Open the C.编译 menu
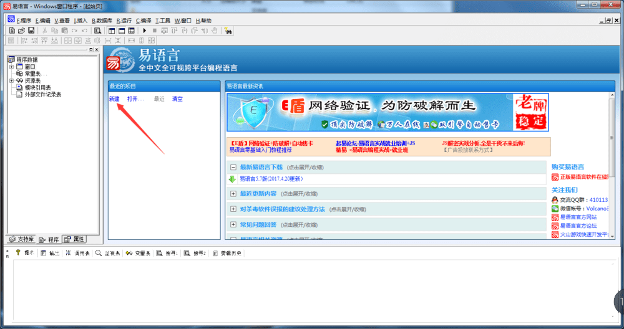The image size is (624, 329). pos(144,21)
